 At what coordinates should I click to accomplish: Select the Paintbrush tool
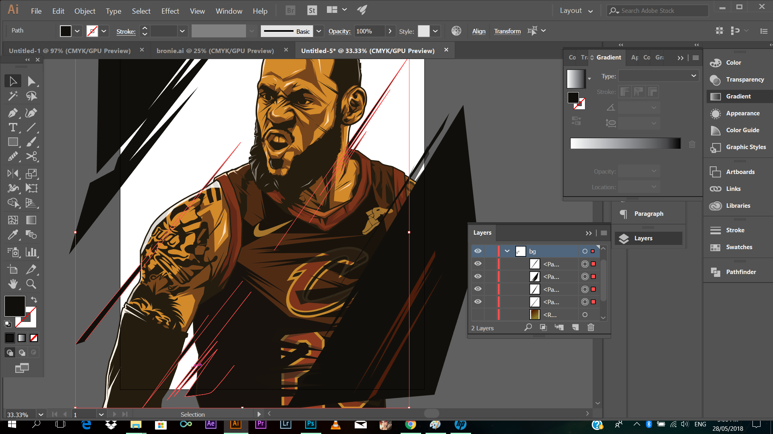[x=31, y=142]
